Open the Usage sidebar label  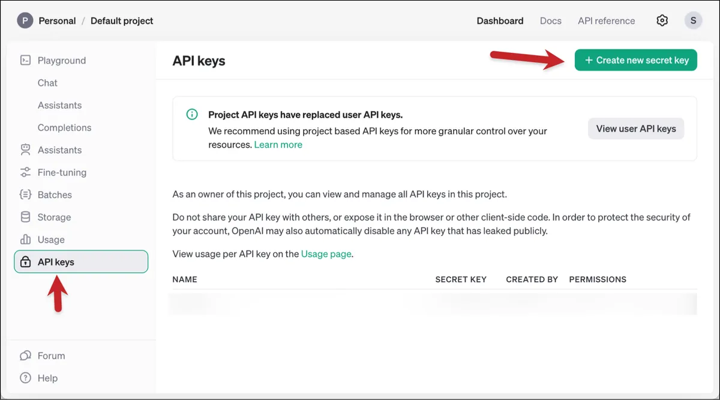coord(51,239)
